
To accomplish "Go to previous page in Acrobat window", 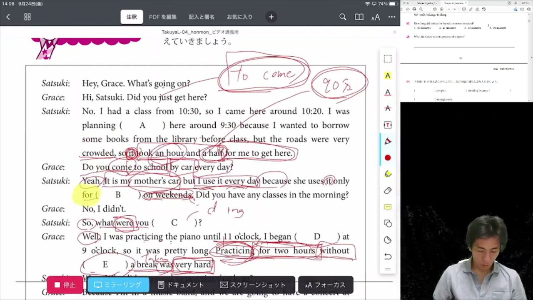I will [435, 9].
